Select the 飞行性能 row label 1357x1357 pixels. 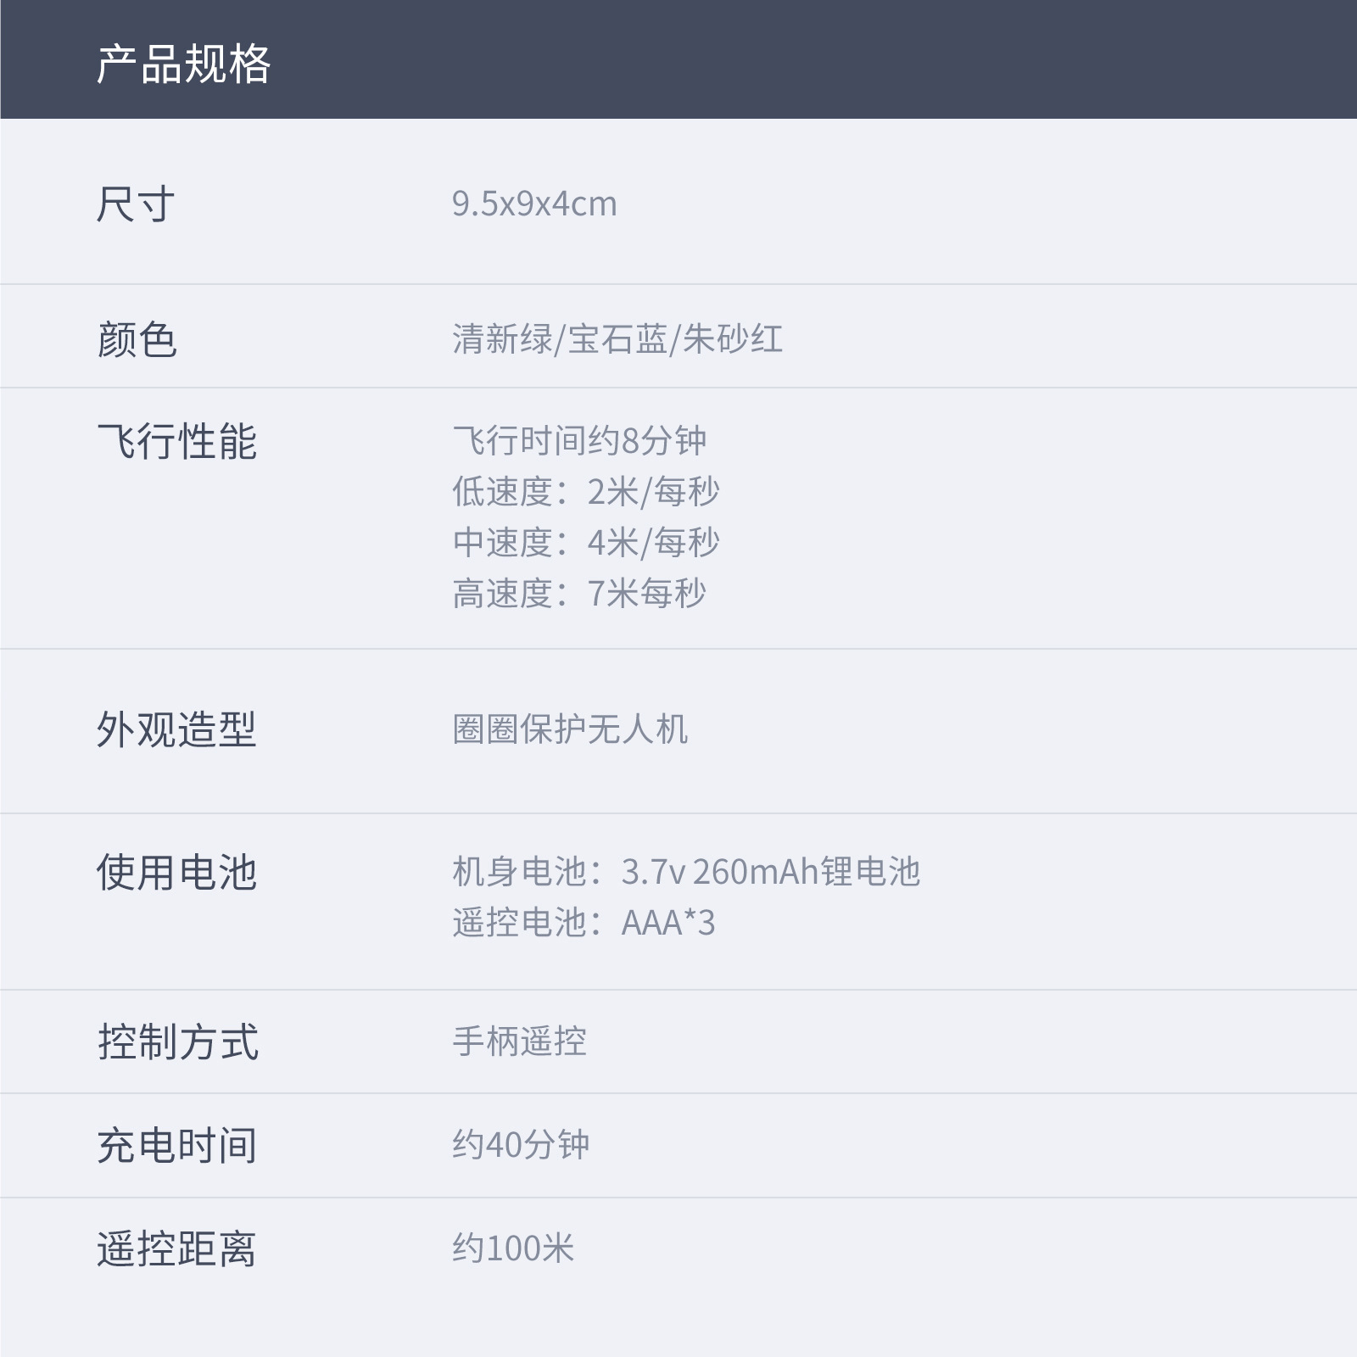click(176, 442)
